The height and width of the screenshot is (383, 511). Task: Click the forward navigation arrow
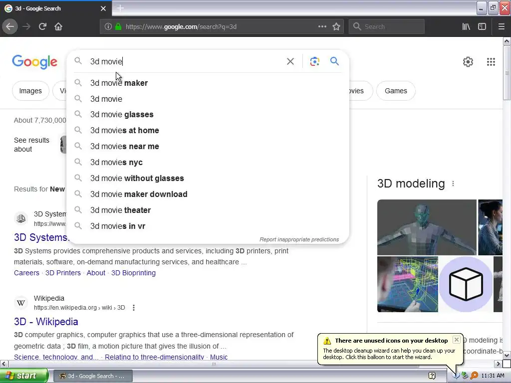(26, 26)
